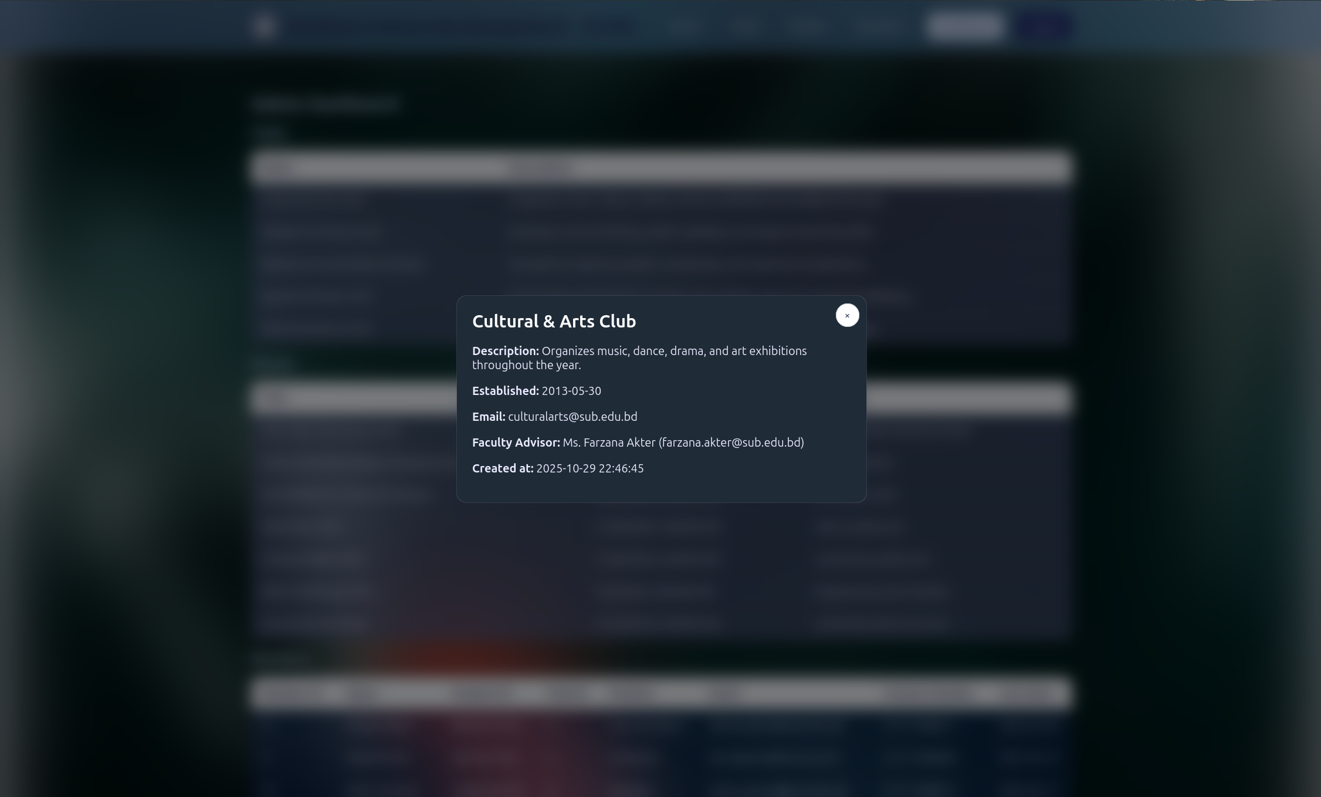Image resolution: width=1321 pixels, height=797 pixels.
Task: Click the blurred light-gray navbar button
Action: pyautogui.click(x=965, y=26)
